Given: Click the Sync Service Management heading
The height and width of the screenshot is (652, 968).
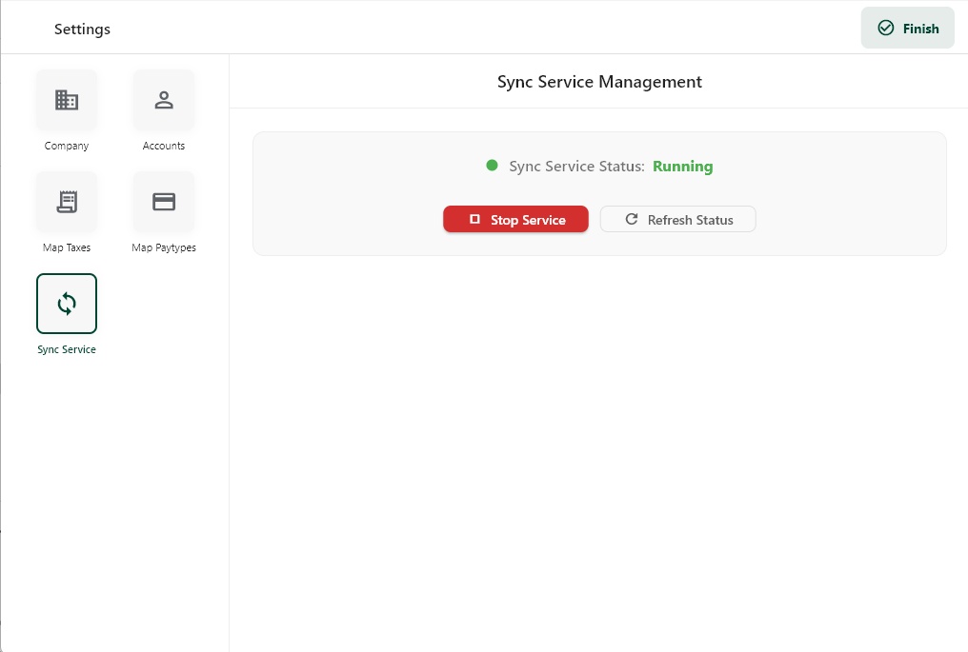Looking at the screenshot, I should 599,82.
